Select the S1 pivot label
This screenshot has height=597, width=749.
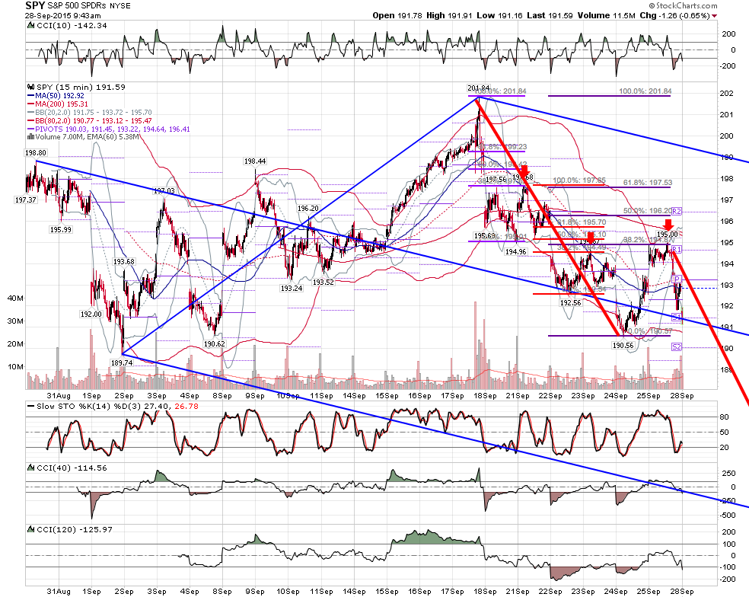click(x=677, y=317)
